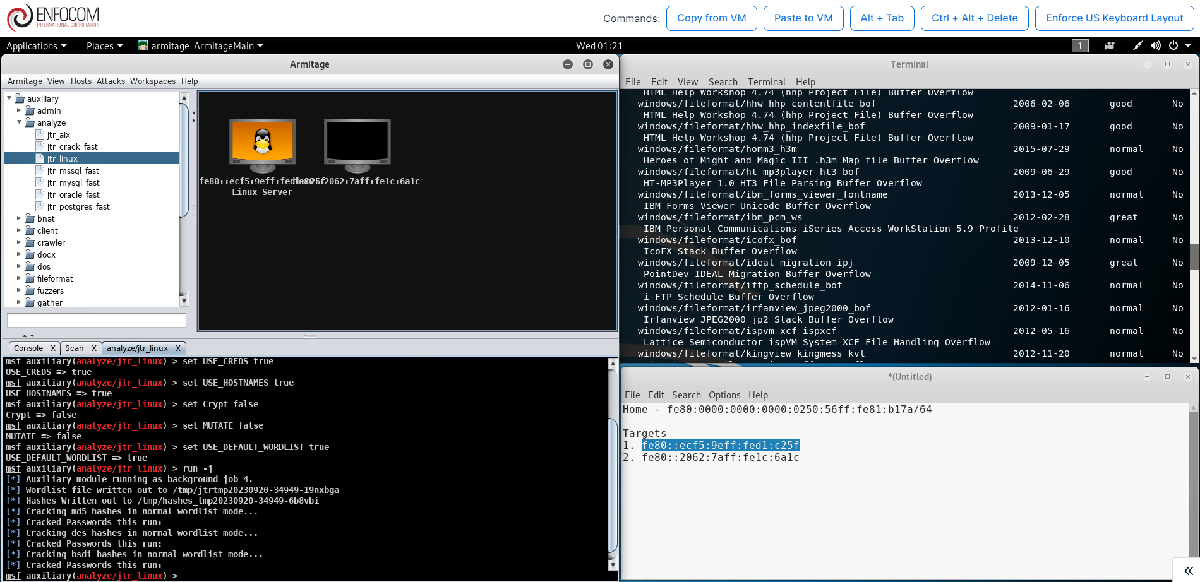The height and width of the screenshot is (582, 1200).
Task: Select the Linux Server host icon
Action: (x=262, y=146)
